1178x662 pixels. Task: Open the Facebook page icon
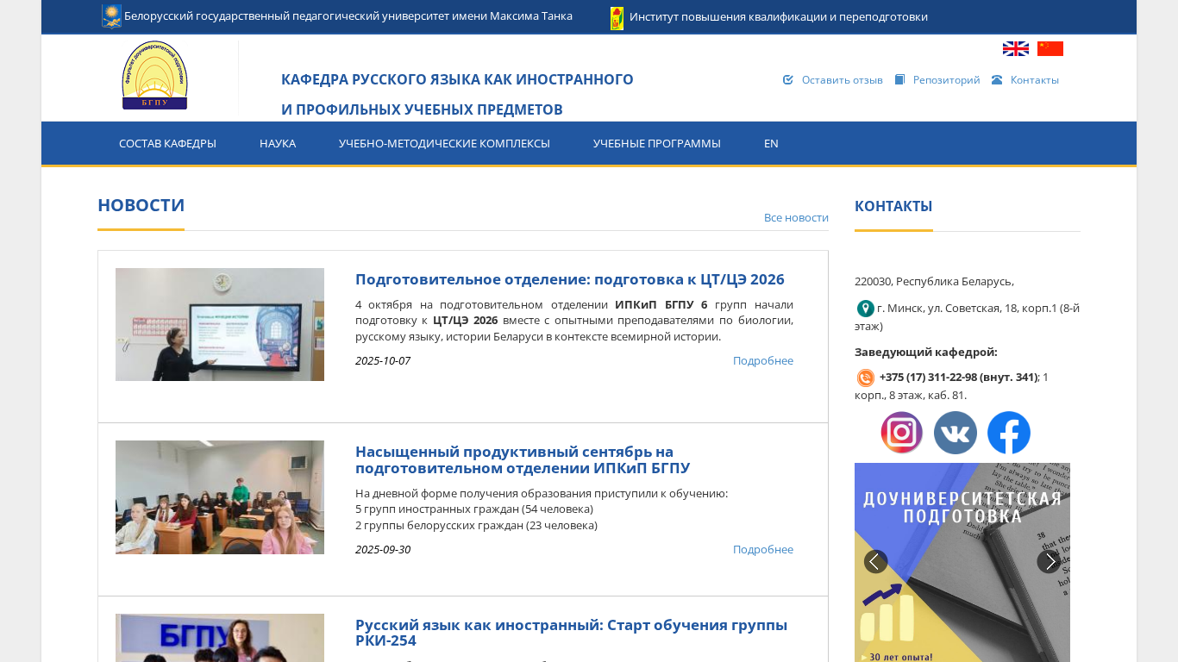1008,433
